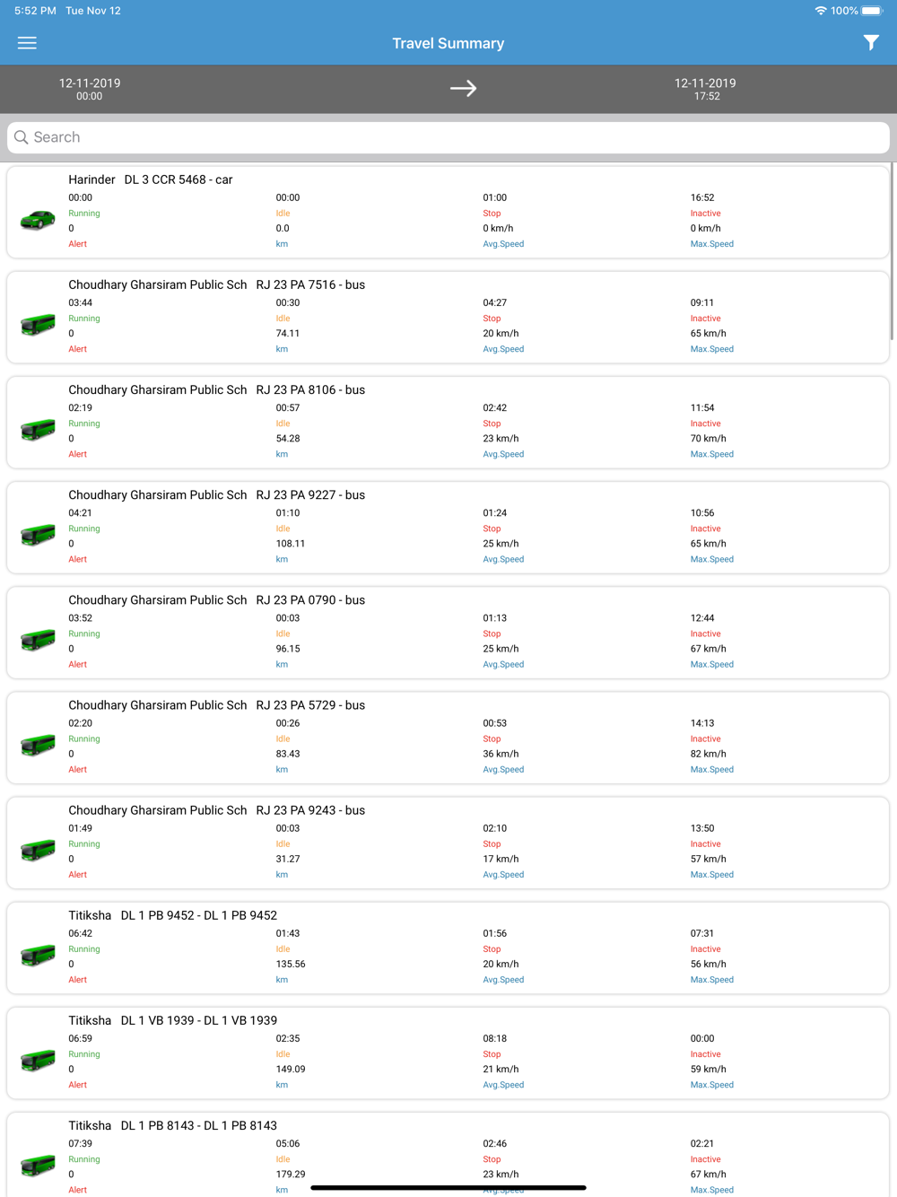Select bus icon for DL 1 PB 9452
Screen dimensions: 897x1197
[x=38, y=955]
